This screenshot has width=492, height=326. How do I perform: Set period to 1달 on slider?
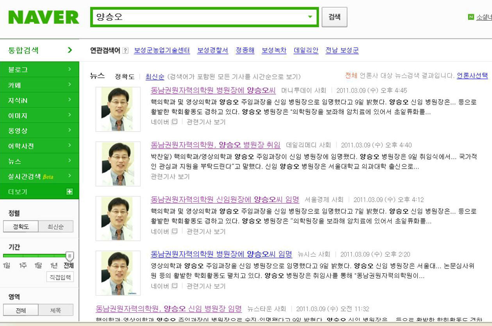tap(38, 265)
